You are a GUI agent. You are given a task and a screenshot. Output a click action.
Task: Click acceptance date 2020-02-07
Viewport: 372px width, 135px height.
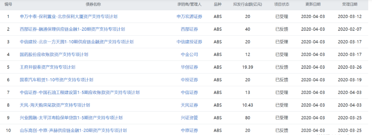pyautogui.click(x=350, y=29)
